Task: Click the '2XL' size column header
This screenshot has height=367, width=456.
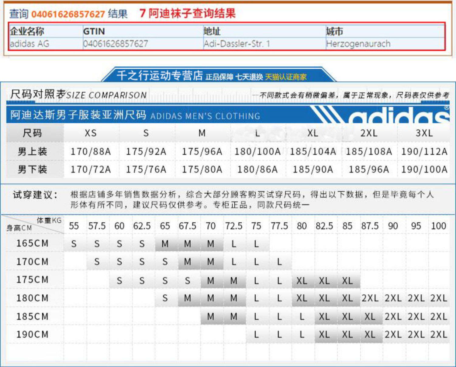Action: [x=369, y=133]
